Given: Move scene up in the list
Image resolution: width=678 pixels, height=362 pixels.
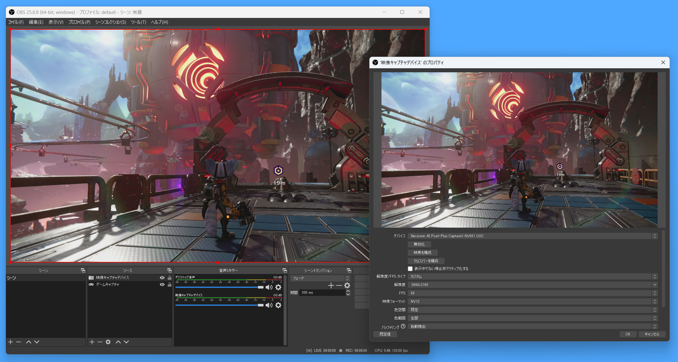Looking at the screenshot, I should (x=29, y=342).
